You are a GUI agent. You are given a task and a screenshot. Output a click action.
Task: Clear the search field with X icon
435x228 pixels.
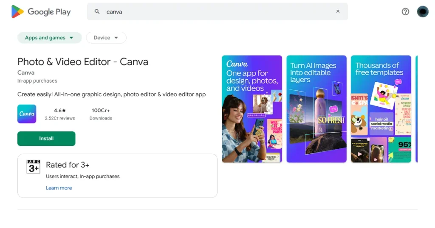338,11
